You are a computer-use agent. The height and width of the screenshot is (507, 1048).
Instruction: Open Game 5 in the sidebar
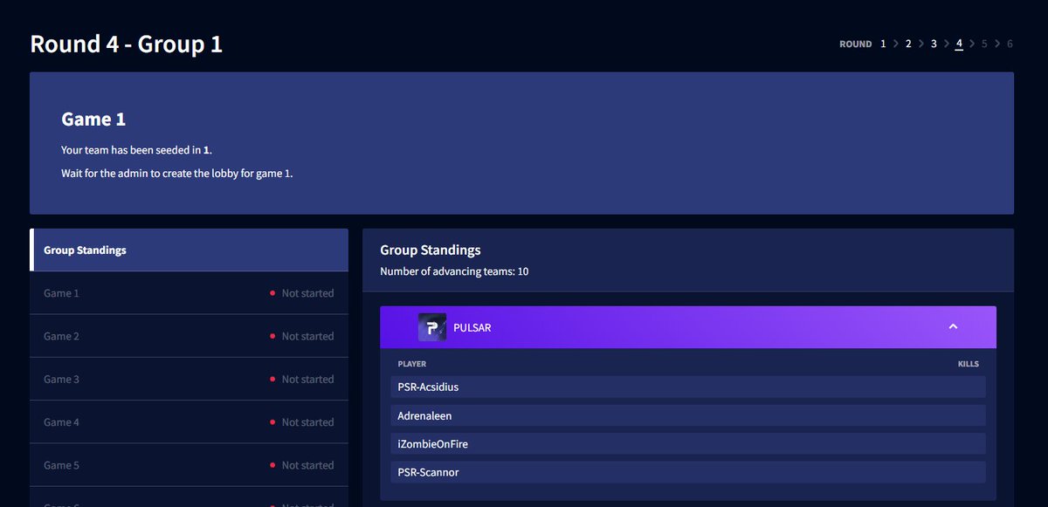click(189, 465)
